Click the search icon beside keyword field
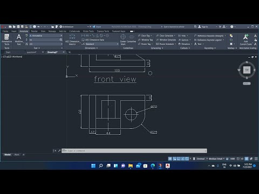Viewport: 259px width, 194px height. point(195,26)
